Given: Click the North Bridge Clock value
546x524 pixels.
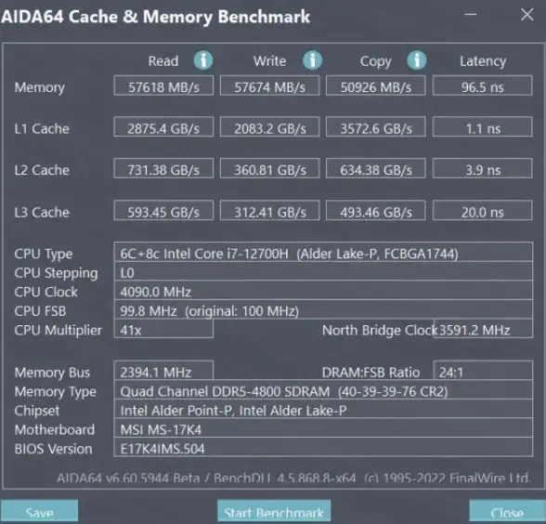Looking at the screenshot, I should pos(483,329).
